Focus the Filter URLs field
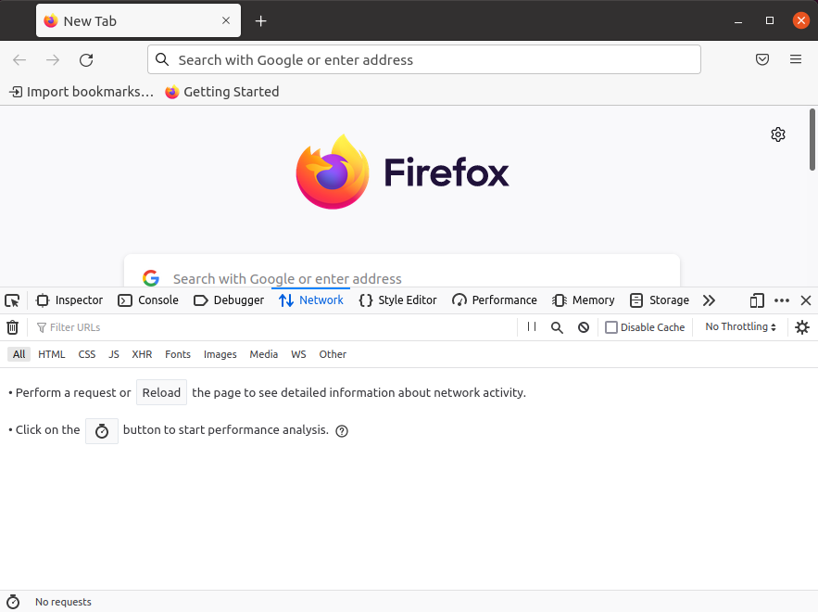 [x=274, y=327]
